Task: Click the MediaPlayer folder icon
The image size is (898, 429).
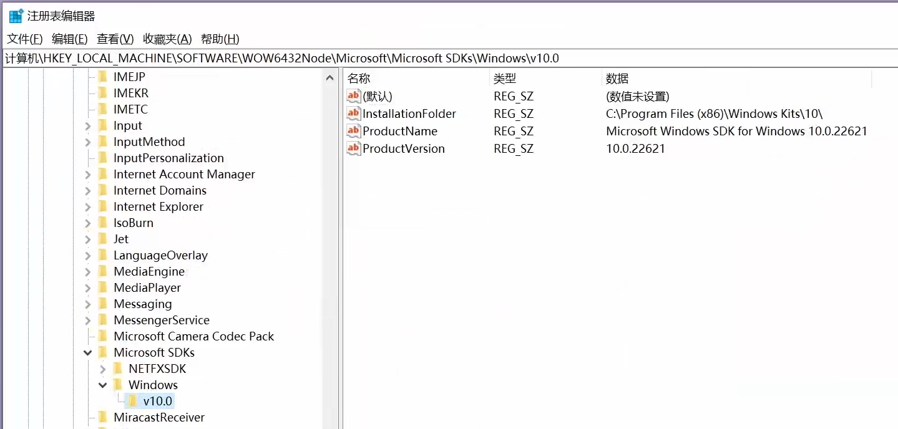Action: (x=103, y=287)
